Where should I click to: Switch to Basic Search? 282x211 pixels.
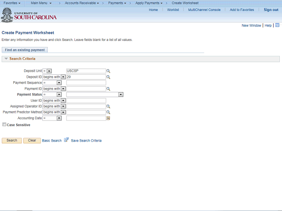click(52, 141)
